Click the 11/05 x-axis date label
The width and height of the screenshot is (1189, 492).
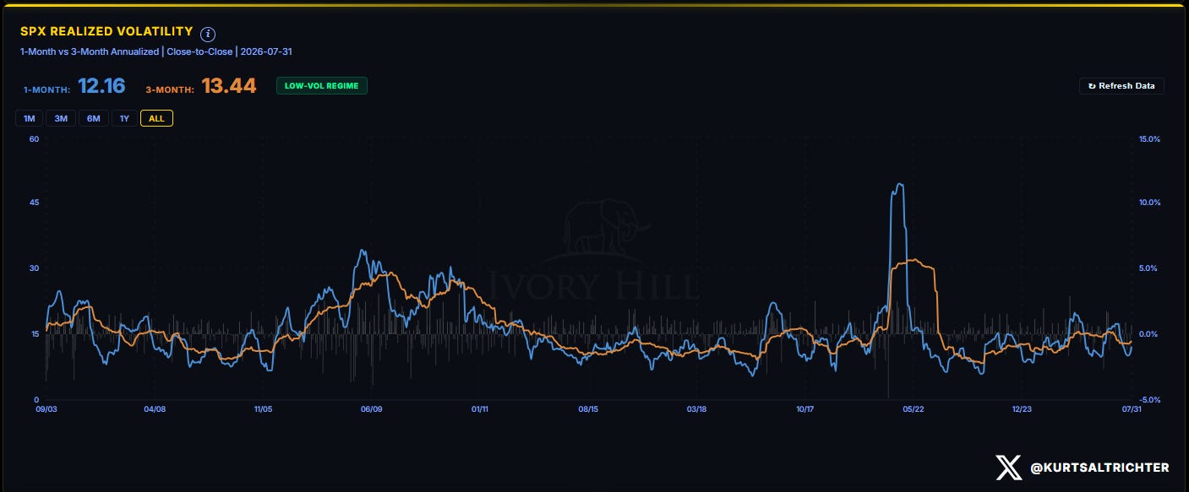click(x=263, y=409)
